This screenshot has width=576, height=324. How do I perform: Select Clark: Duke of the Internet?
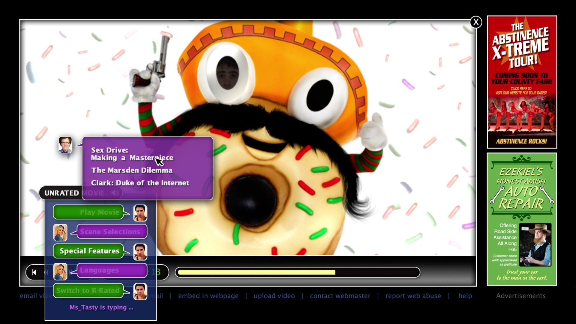click(x=140, y=183)
